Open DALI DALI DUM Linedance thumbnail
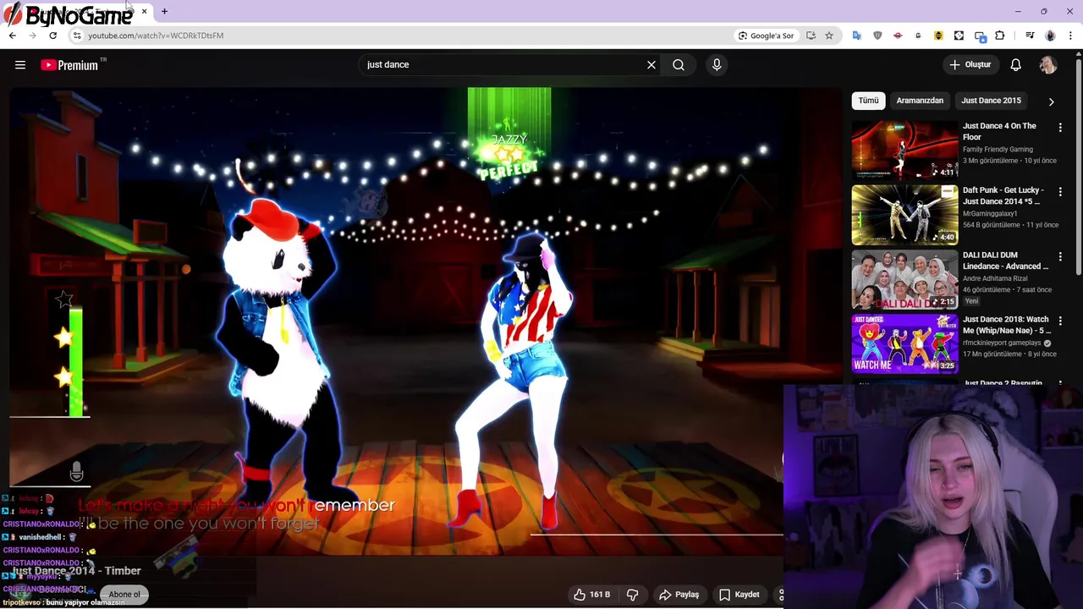 [904, 279]
